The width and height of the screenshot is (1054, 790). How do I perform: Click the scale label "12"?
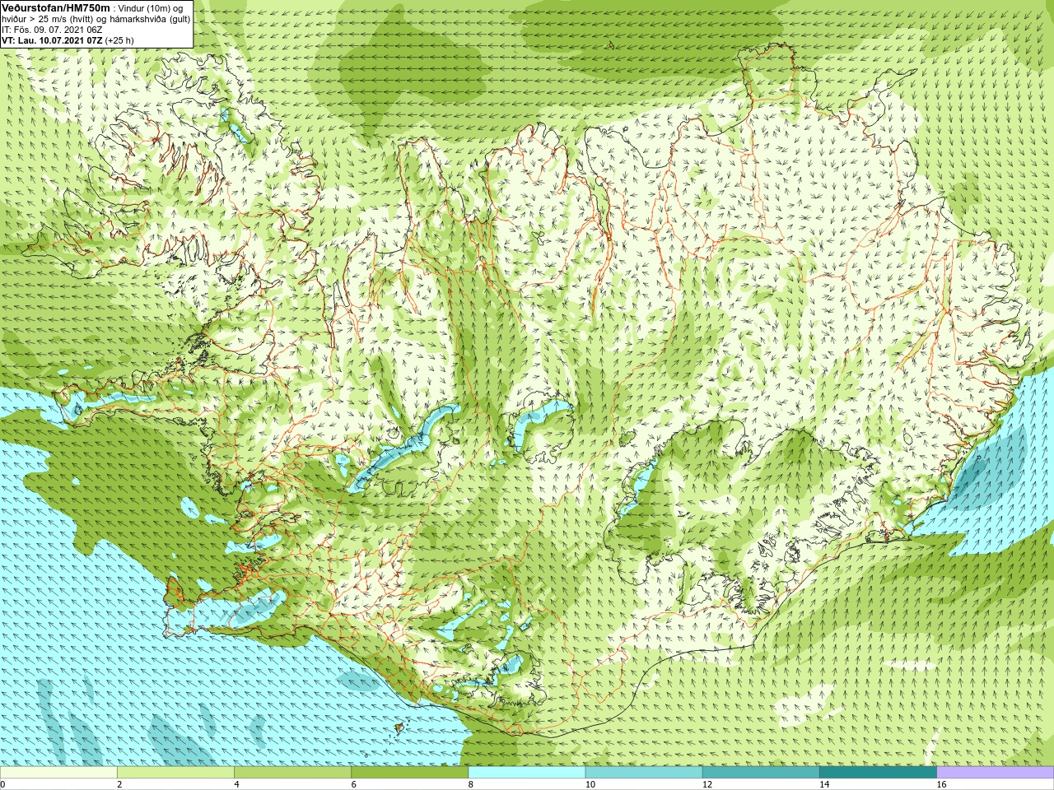tap(707, 784)
